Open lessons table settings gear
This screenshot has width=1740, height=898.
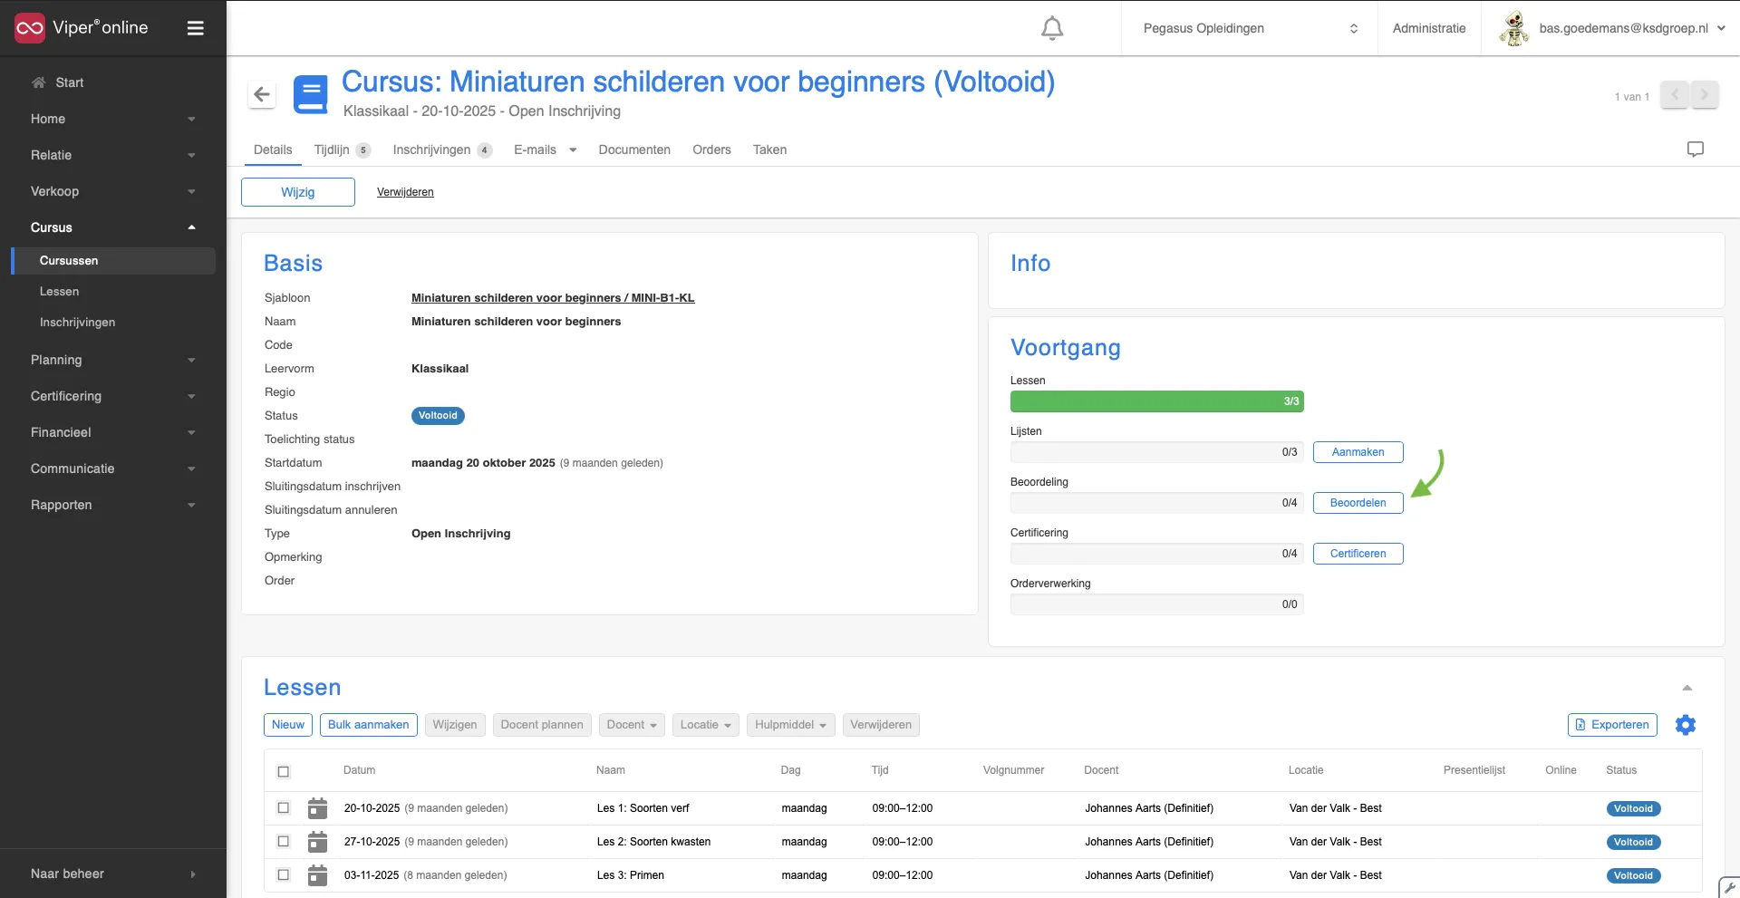[1685, 725]
